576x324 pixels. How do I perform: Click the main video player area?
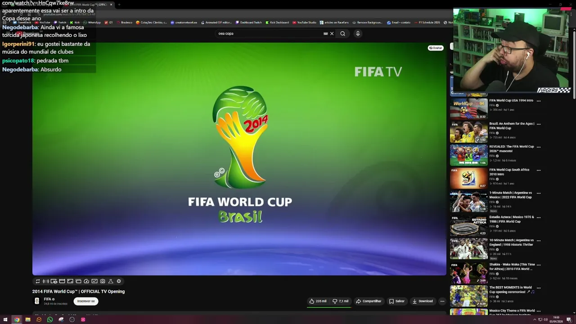click(x=239, y=158)
